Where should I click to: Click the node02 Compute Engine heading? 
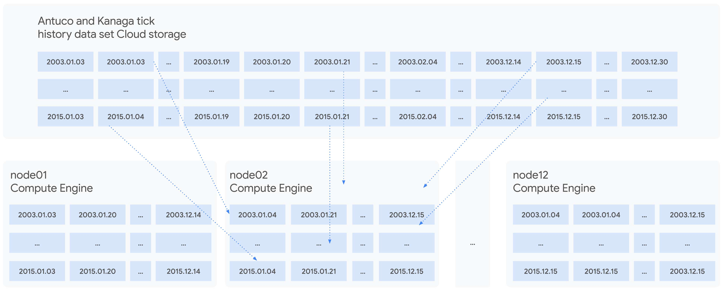[271, 181]
